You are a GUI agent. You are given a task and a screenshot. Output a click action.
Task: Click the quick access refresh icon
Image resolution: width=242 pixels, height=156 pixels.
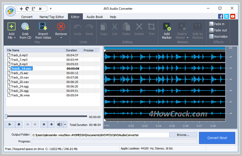click(x=27, y=9)
